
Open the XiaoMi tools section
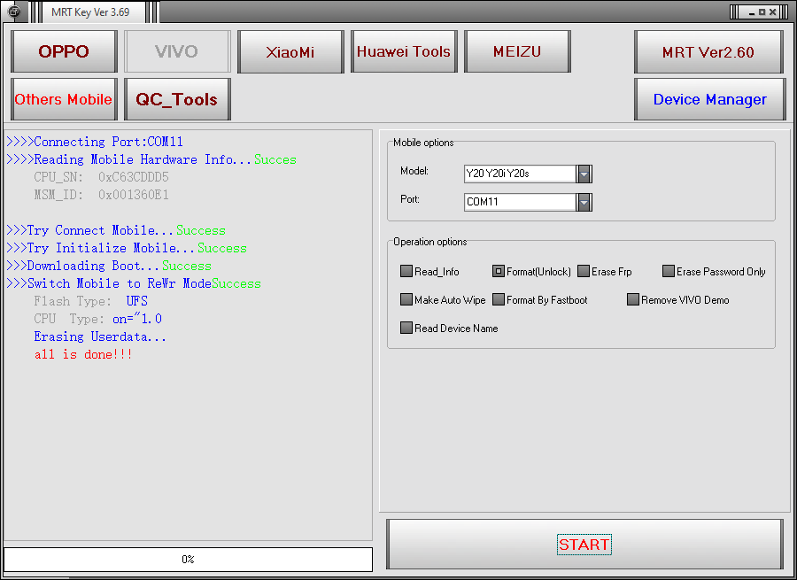tap(290, 51)
